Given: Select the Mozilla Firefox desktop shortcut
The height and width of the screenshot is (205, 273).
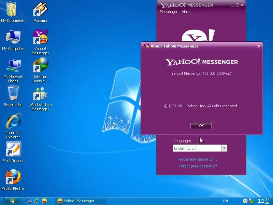Looking at the screenshot, I should coord(13,180).
